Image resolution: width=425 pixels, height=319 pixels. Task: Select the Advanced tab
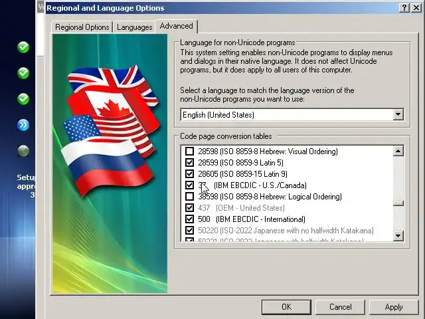tap(177, 26)
